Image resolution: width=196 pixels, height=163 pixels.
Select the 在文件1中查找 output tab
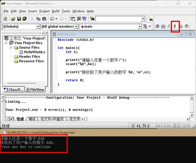tap(52, 119)
